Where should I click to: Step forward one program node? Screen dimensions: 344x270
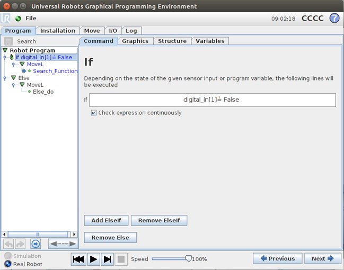point(107,259)
